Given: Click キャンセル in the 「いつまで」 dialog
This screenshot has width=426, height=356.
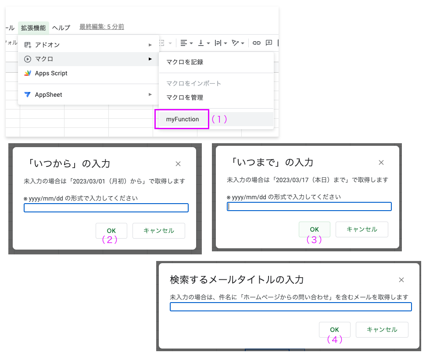Looking at the screenshot, I should coord(362,229).
